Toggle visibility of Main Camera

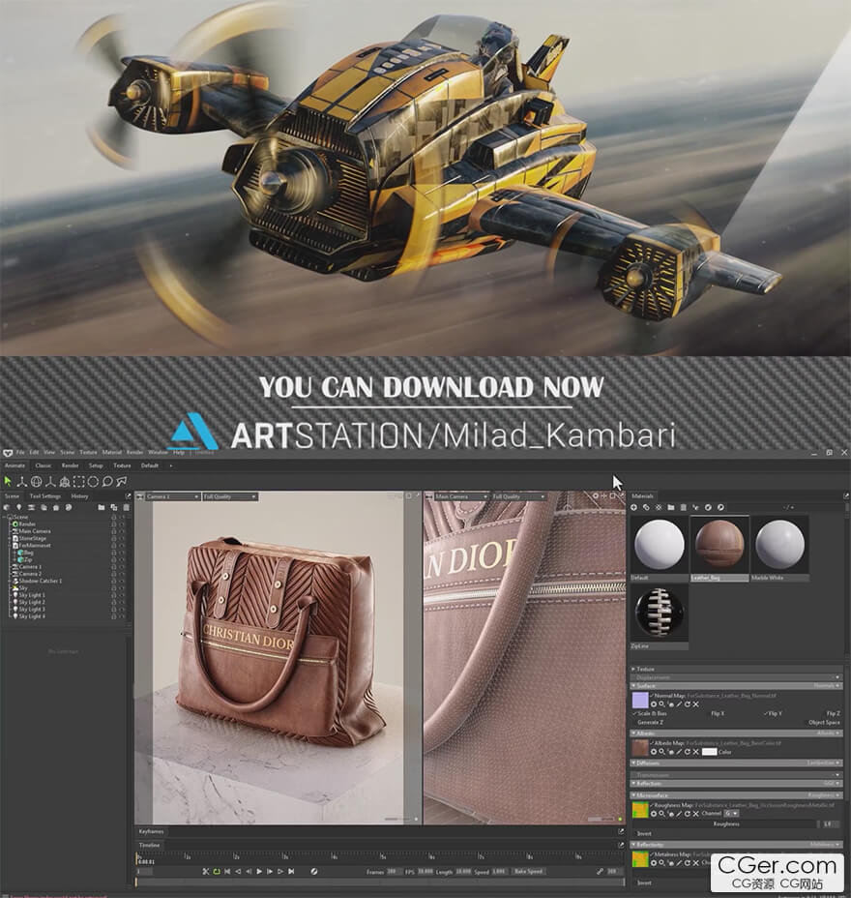pos(121,531)
